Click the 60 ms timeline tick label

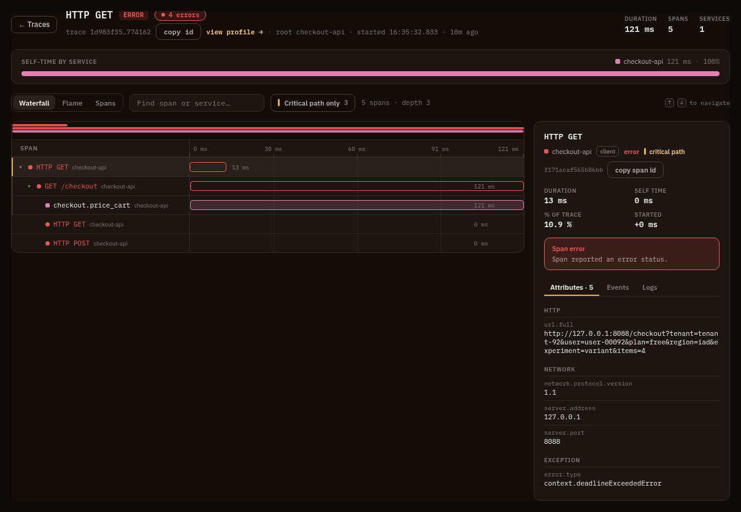pos(357,149)
